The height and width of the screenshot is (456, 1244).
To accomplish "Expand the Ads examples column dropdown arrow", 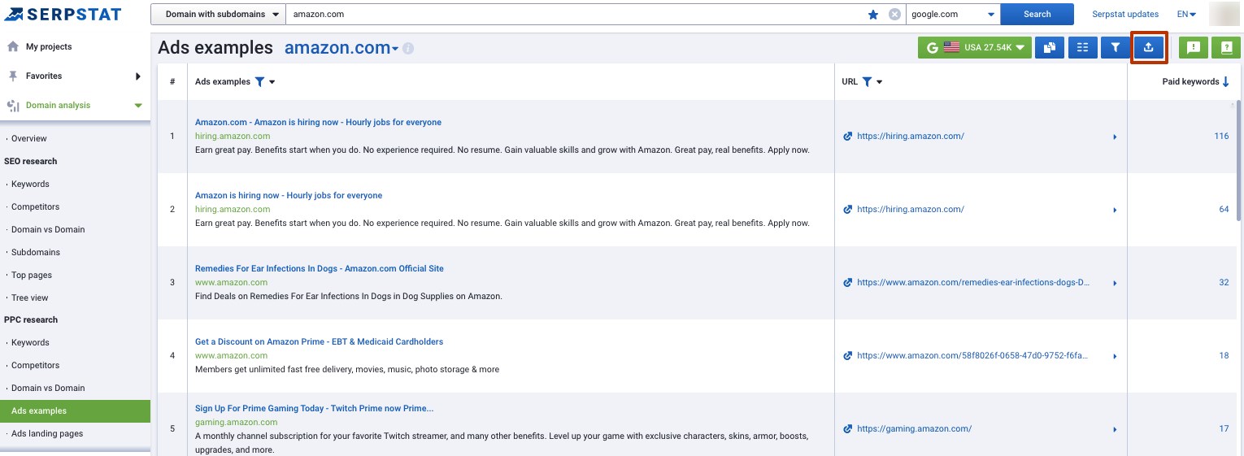I will 272,82.
